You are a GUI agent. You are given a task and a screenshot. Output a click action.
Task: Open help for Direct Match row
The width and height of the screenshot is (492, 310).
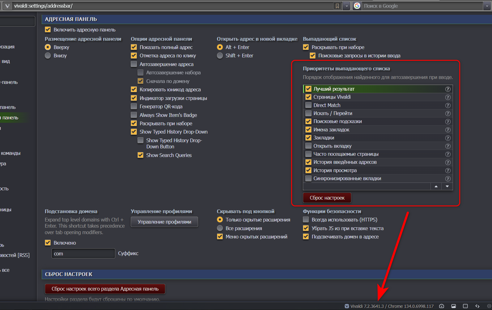pos(447,105)
